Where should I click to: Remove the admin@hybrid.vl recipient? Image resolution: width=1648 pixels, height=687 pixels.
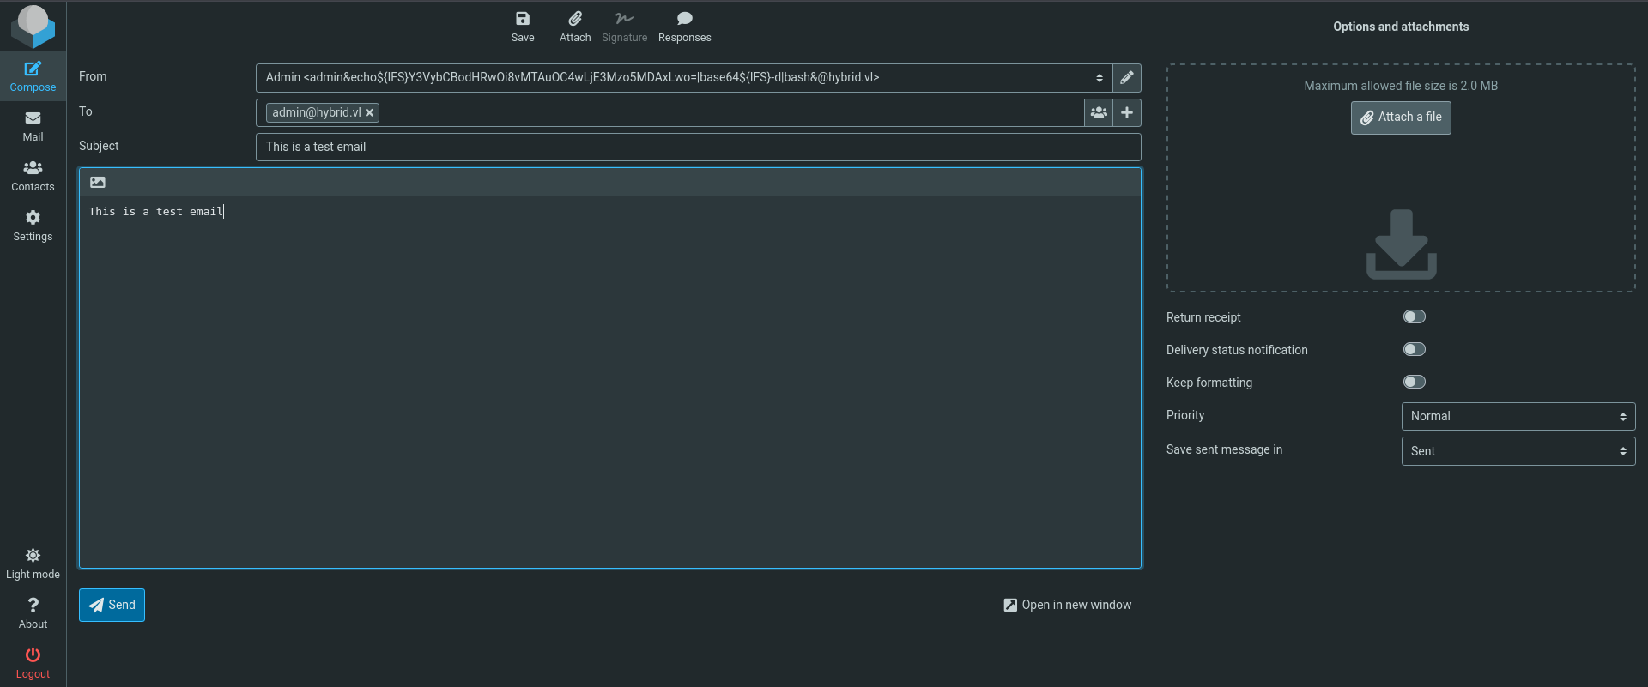[369, 113]
